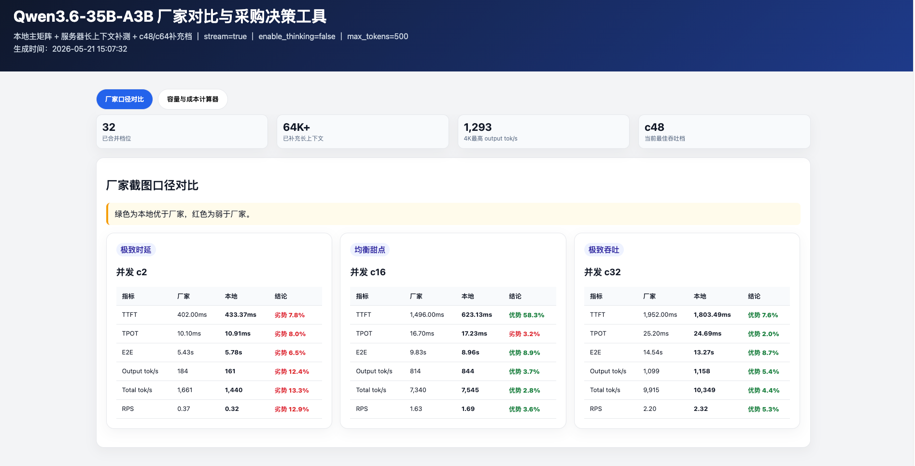
Task: Click the 厂家截图口径对比 section title
Action: 152,185
